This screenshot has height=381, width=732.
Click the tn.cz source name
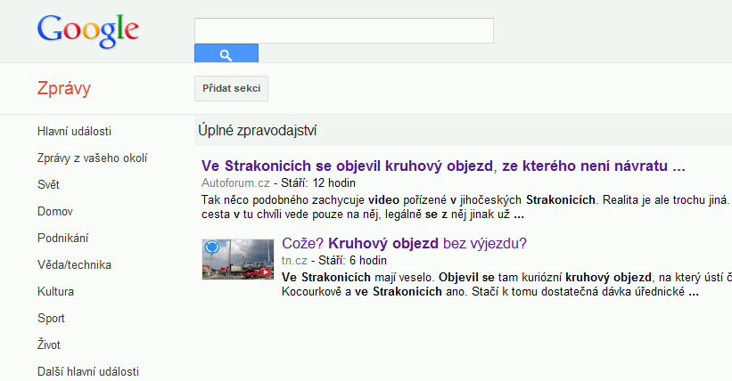pyautogui.click(x=294, y=260)
